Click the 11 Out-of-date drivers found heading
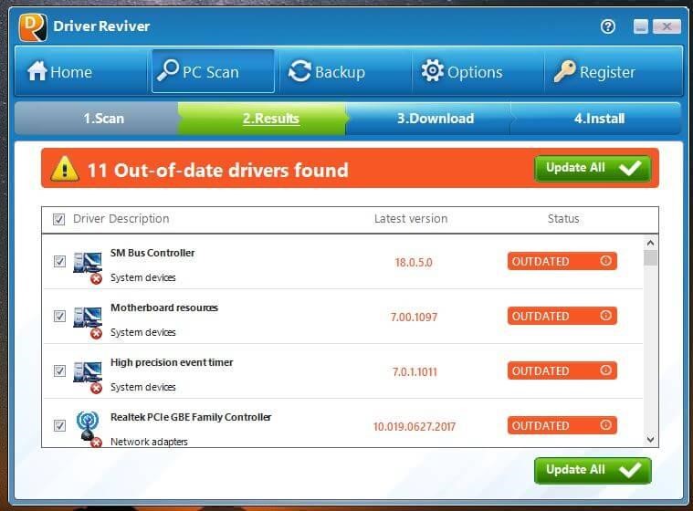The height and width of the screenshot is (511, 693). [x=218, y=170]
